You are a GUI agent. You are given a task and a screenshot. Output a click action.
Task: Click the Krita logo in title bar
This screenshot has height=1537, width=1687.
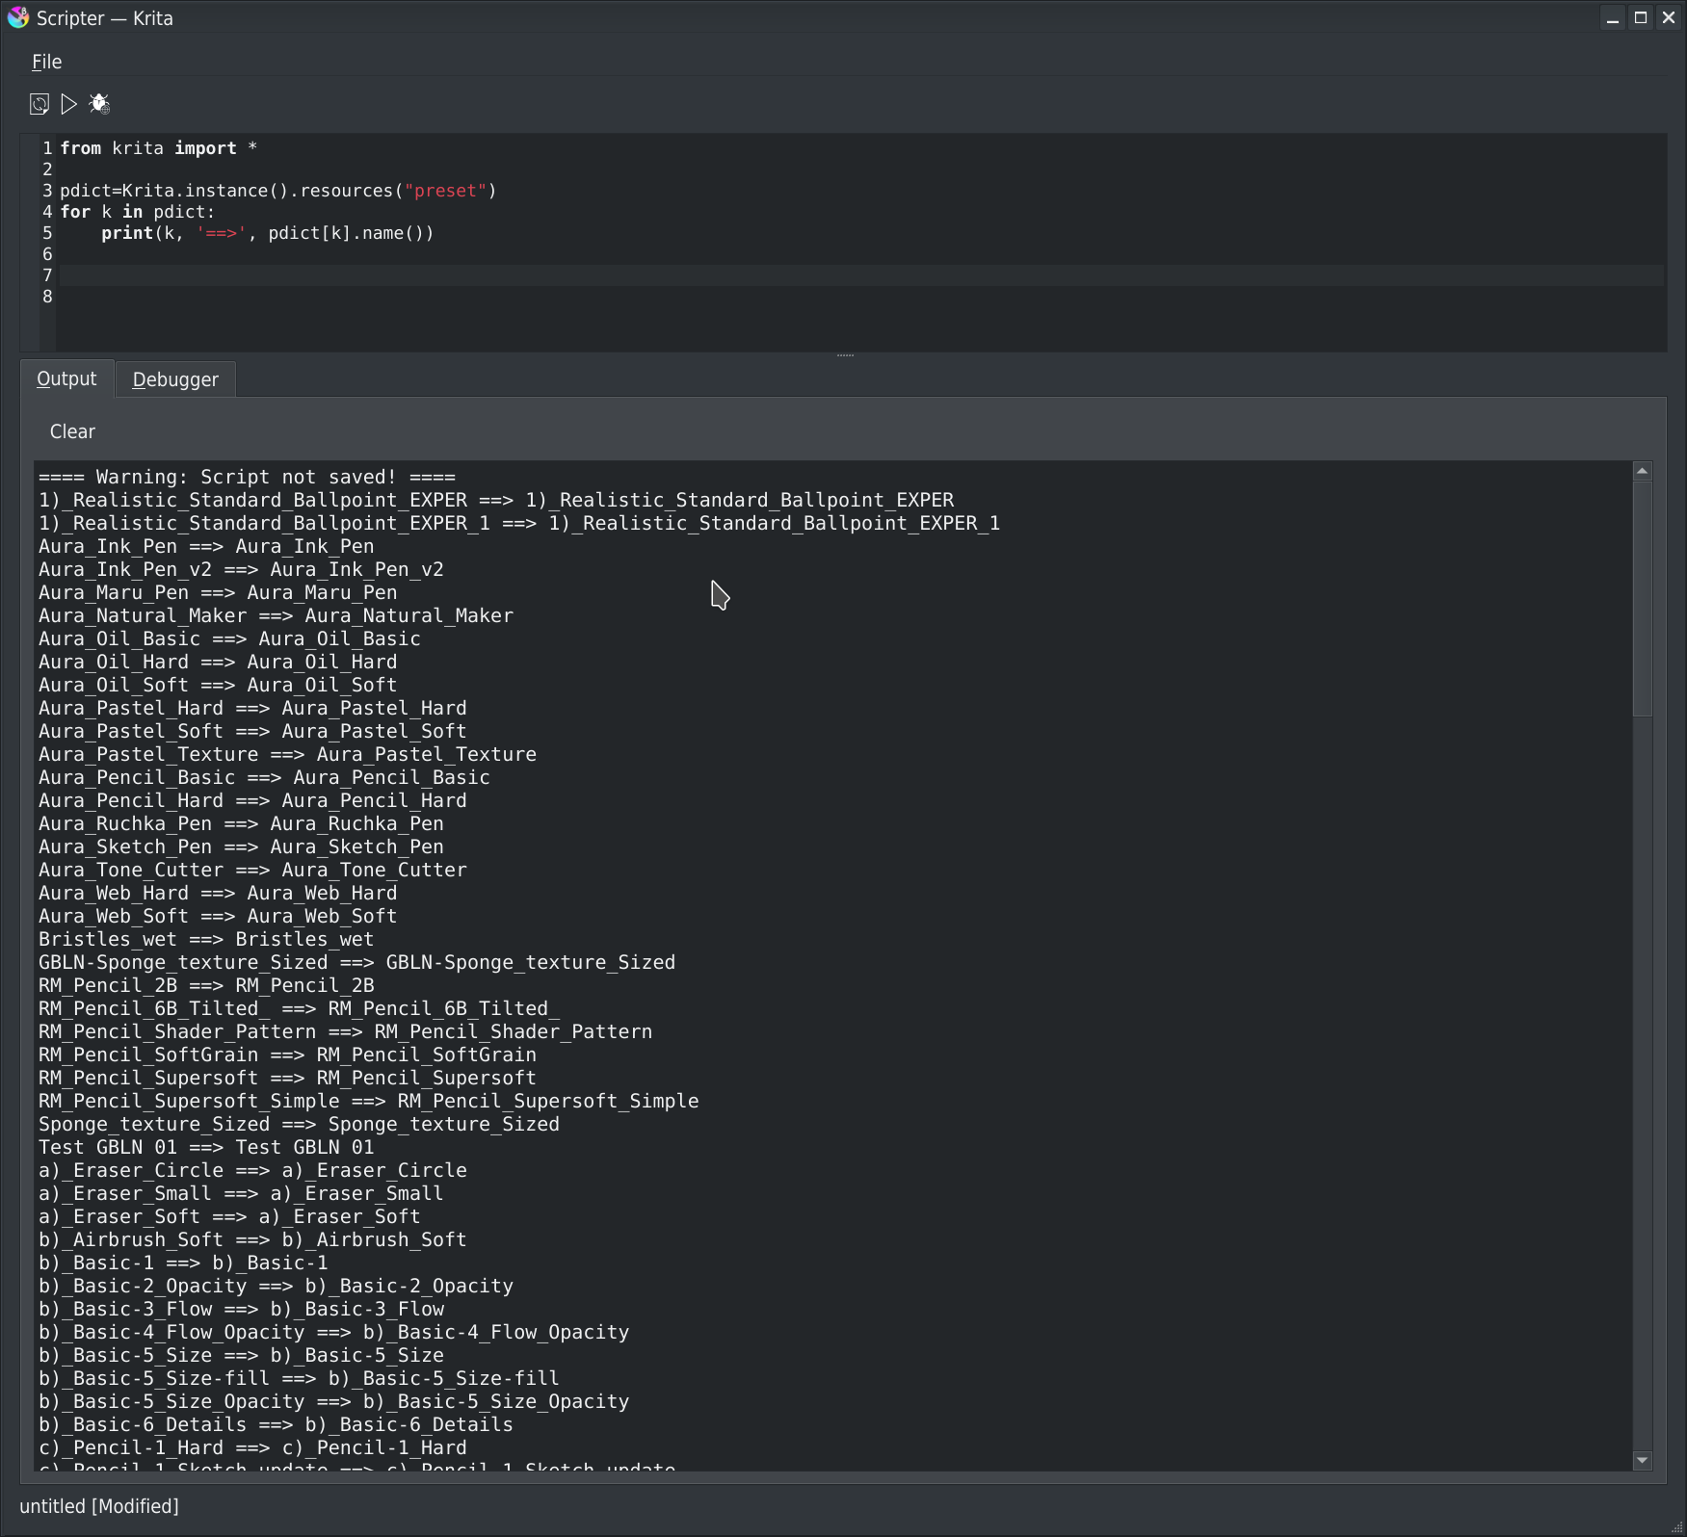click(17, 18)
